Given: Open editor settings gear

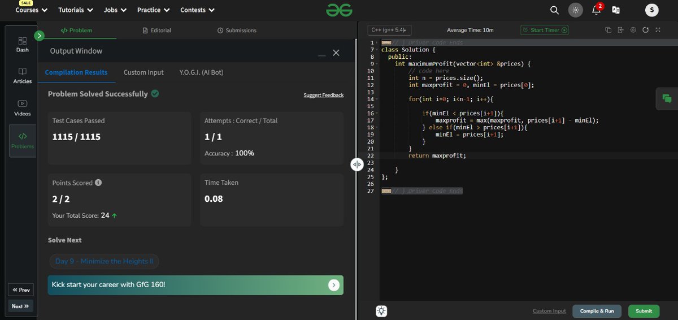Looking at the screenshot, I should point(633,30).
